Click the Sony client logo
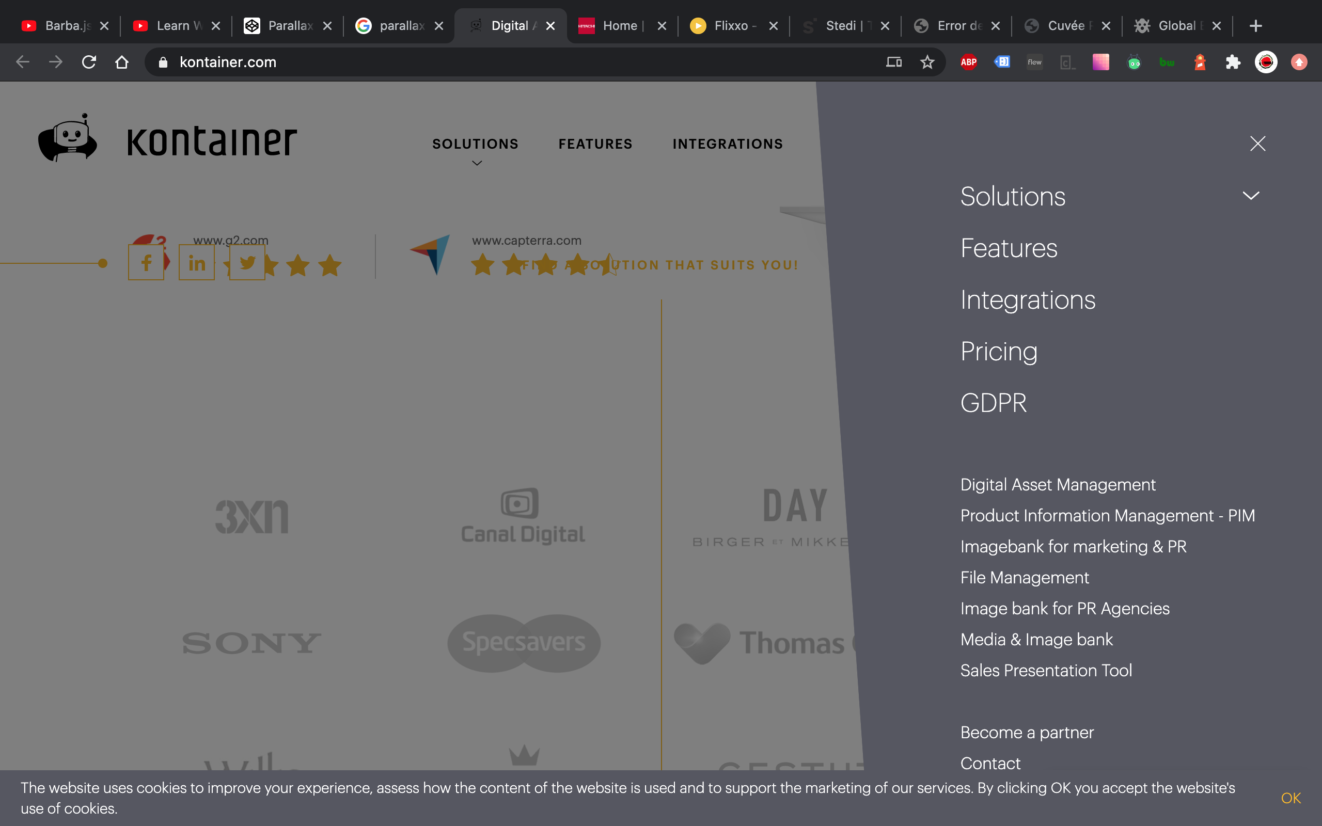The width and height of the screenshot is (1322, 826). click(252, 643)
